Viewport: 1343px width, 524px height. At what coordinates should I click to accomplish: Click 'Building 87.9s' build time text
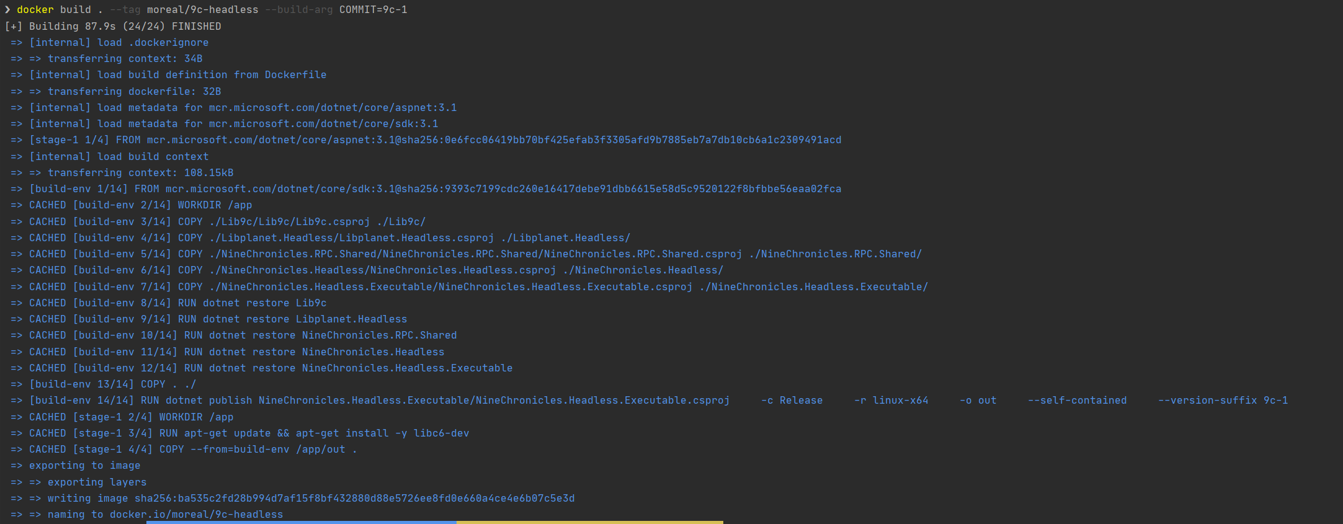click(73, 26)
